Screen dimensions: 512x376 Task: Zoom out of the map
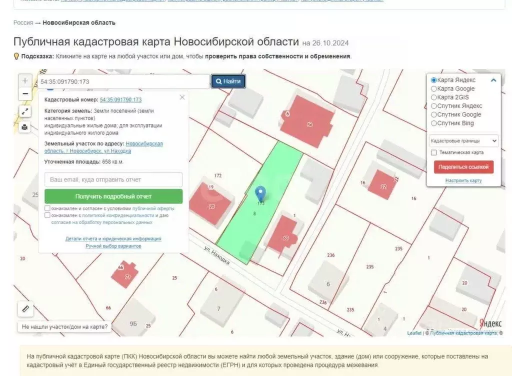(24, 93)
